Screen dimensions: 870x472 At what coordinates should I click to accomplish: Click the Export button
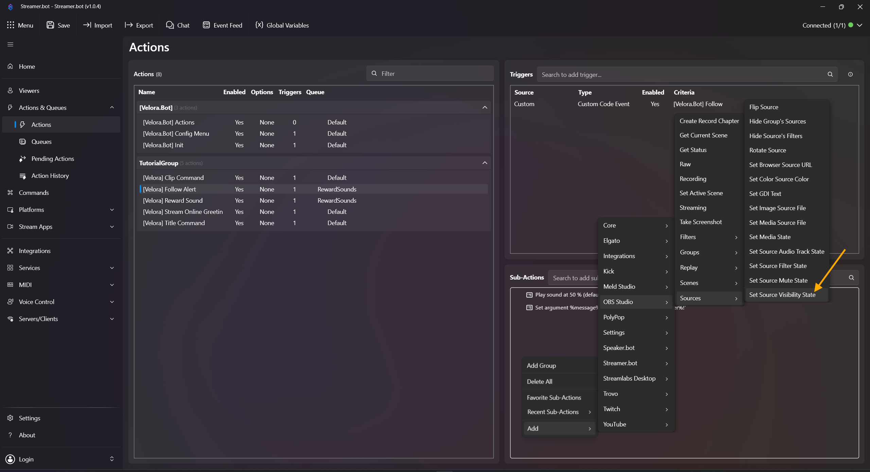tap(139, 25)
